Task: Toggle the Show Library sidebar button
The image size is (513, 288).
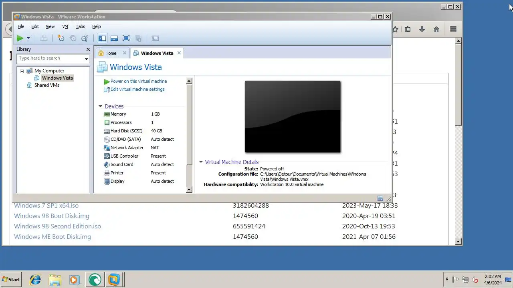Action: [102, 38]
